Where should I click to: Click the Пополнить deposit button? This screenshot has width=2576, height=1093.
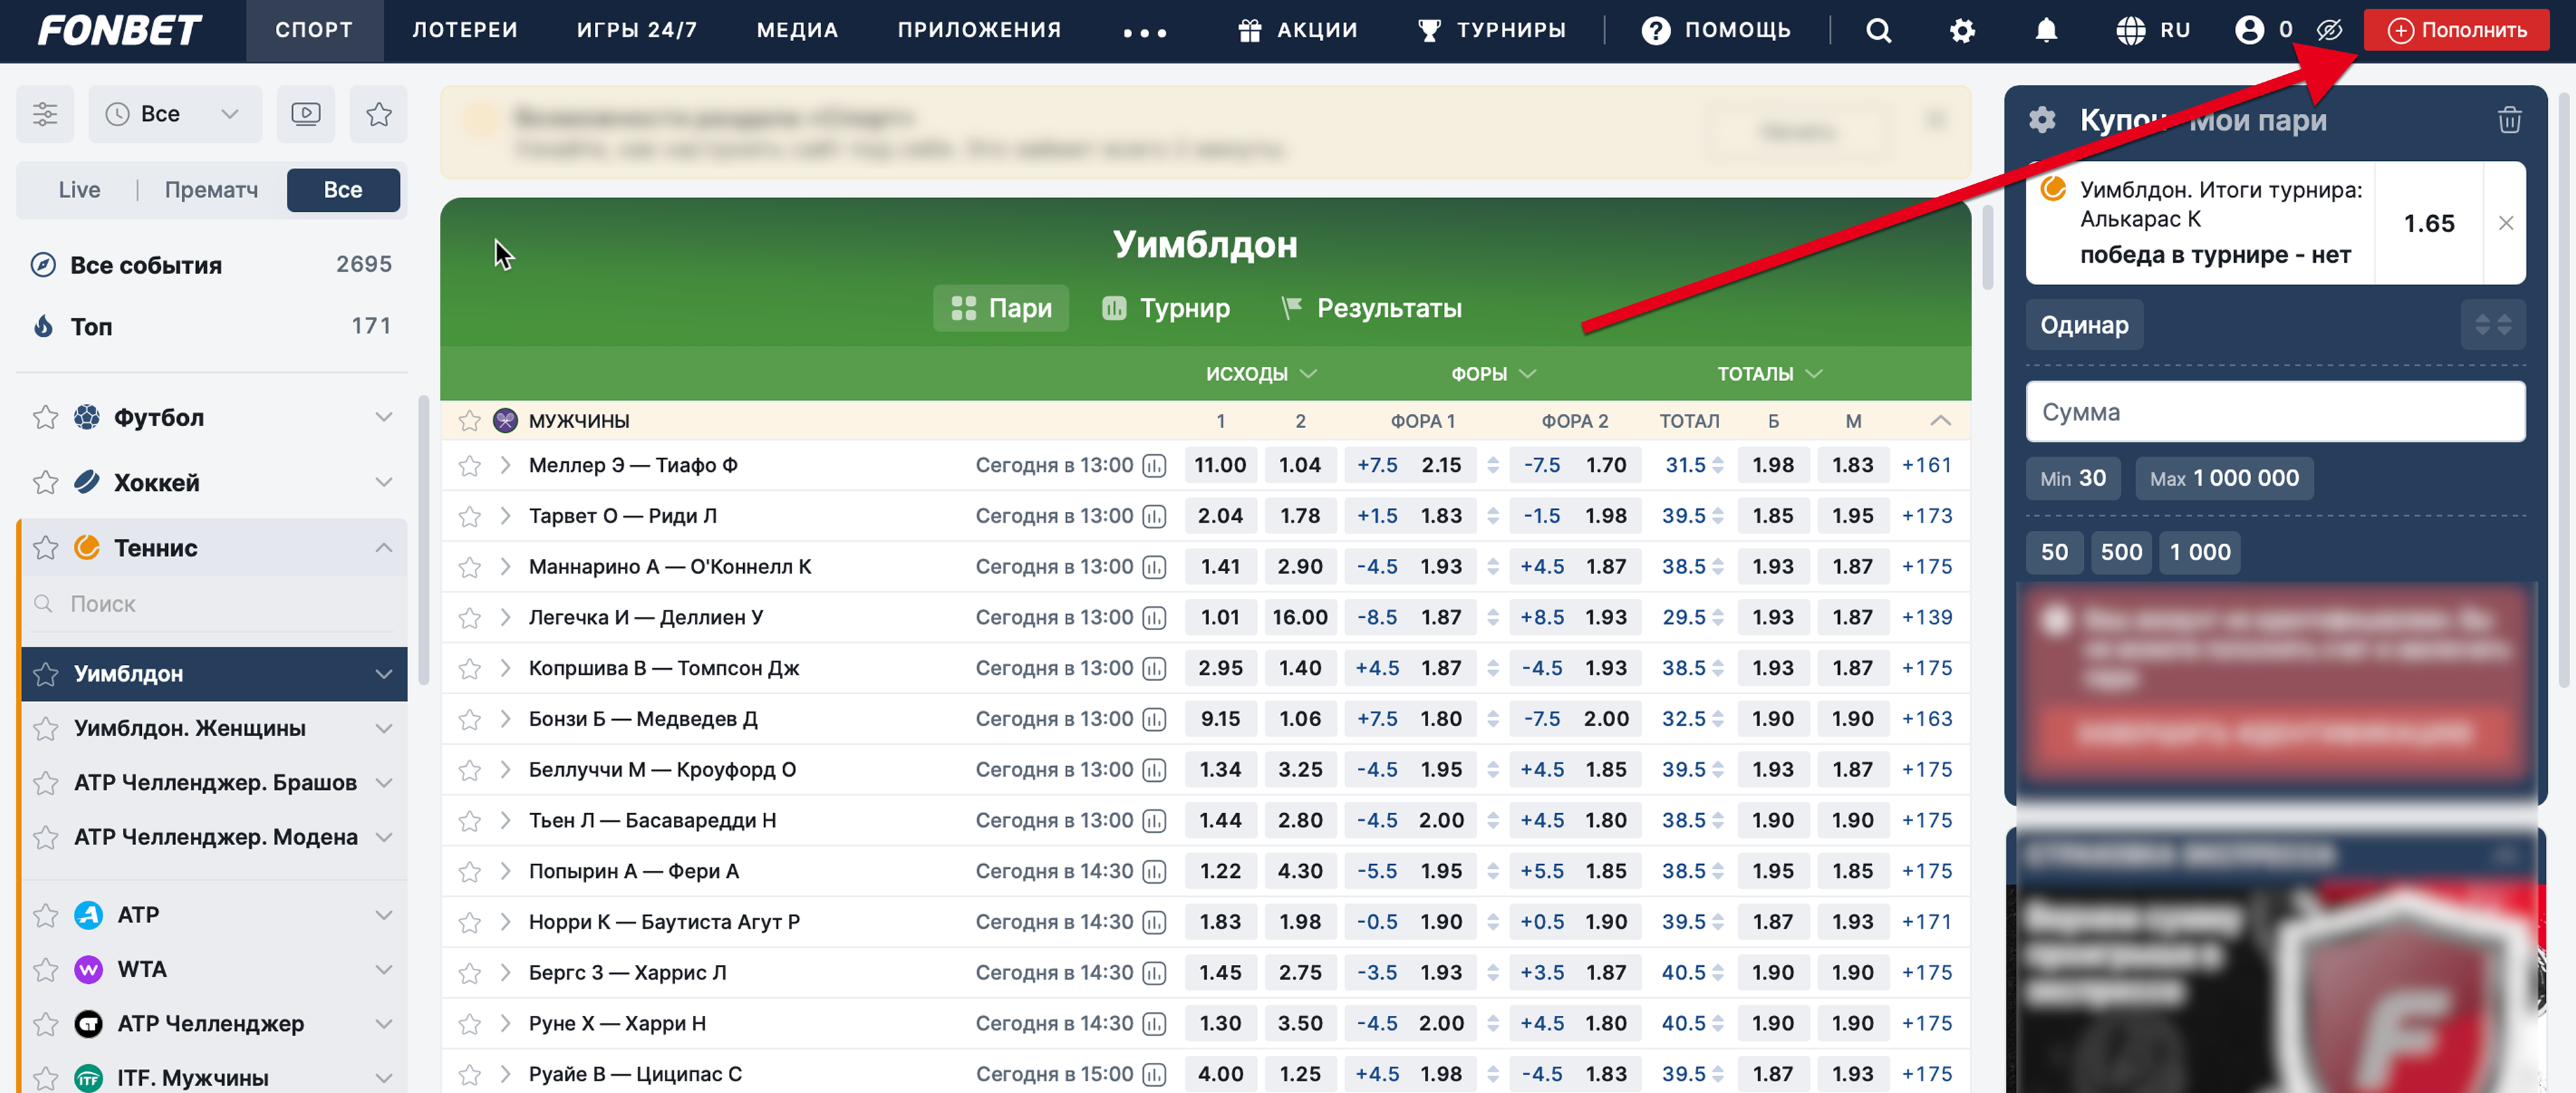tap(2456, 31)
